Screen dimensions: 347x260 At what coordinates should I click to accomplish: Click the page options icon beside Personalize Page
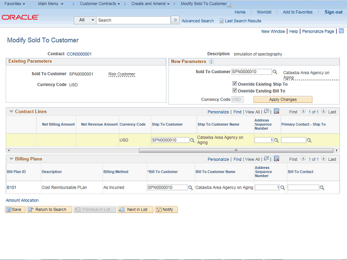(341, 31)
